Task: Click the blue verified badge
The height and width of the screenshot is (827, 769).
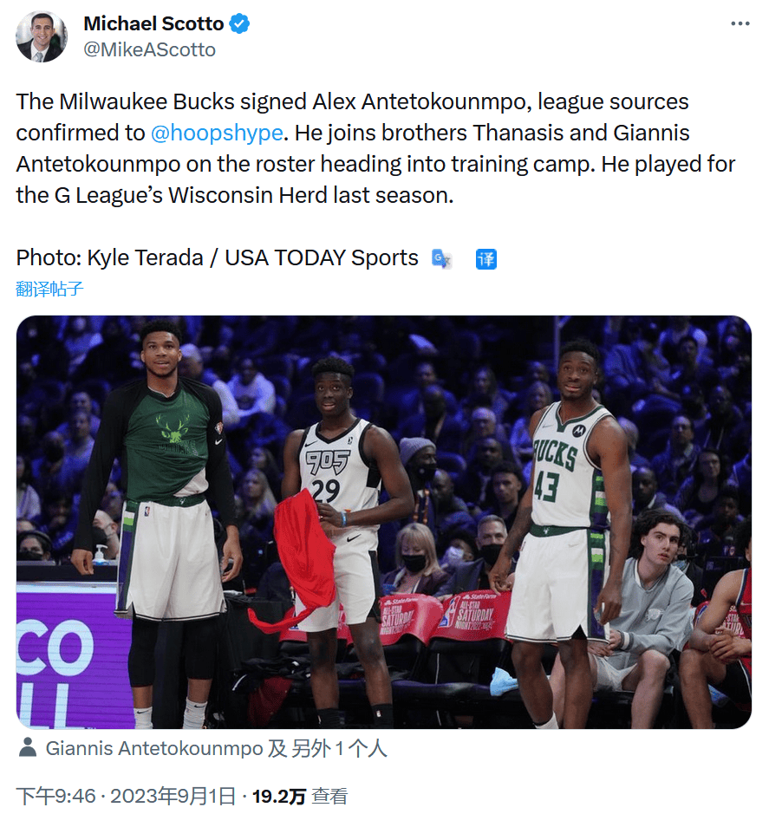Action: pos(239,23)
